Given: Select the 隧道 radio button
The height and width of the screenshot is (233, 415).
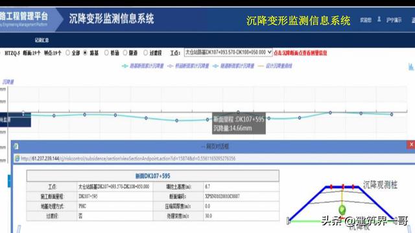Looking at the screenshot, I should [125, 53].
